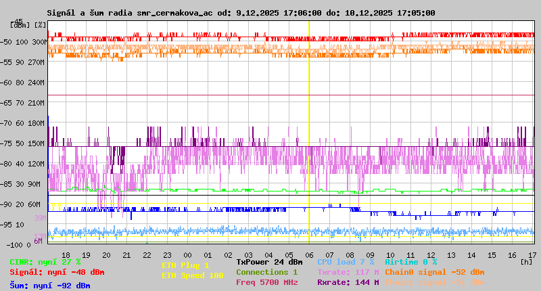Click the '-85' dBm y-axis label

[x=7, y=184]
